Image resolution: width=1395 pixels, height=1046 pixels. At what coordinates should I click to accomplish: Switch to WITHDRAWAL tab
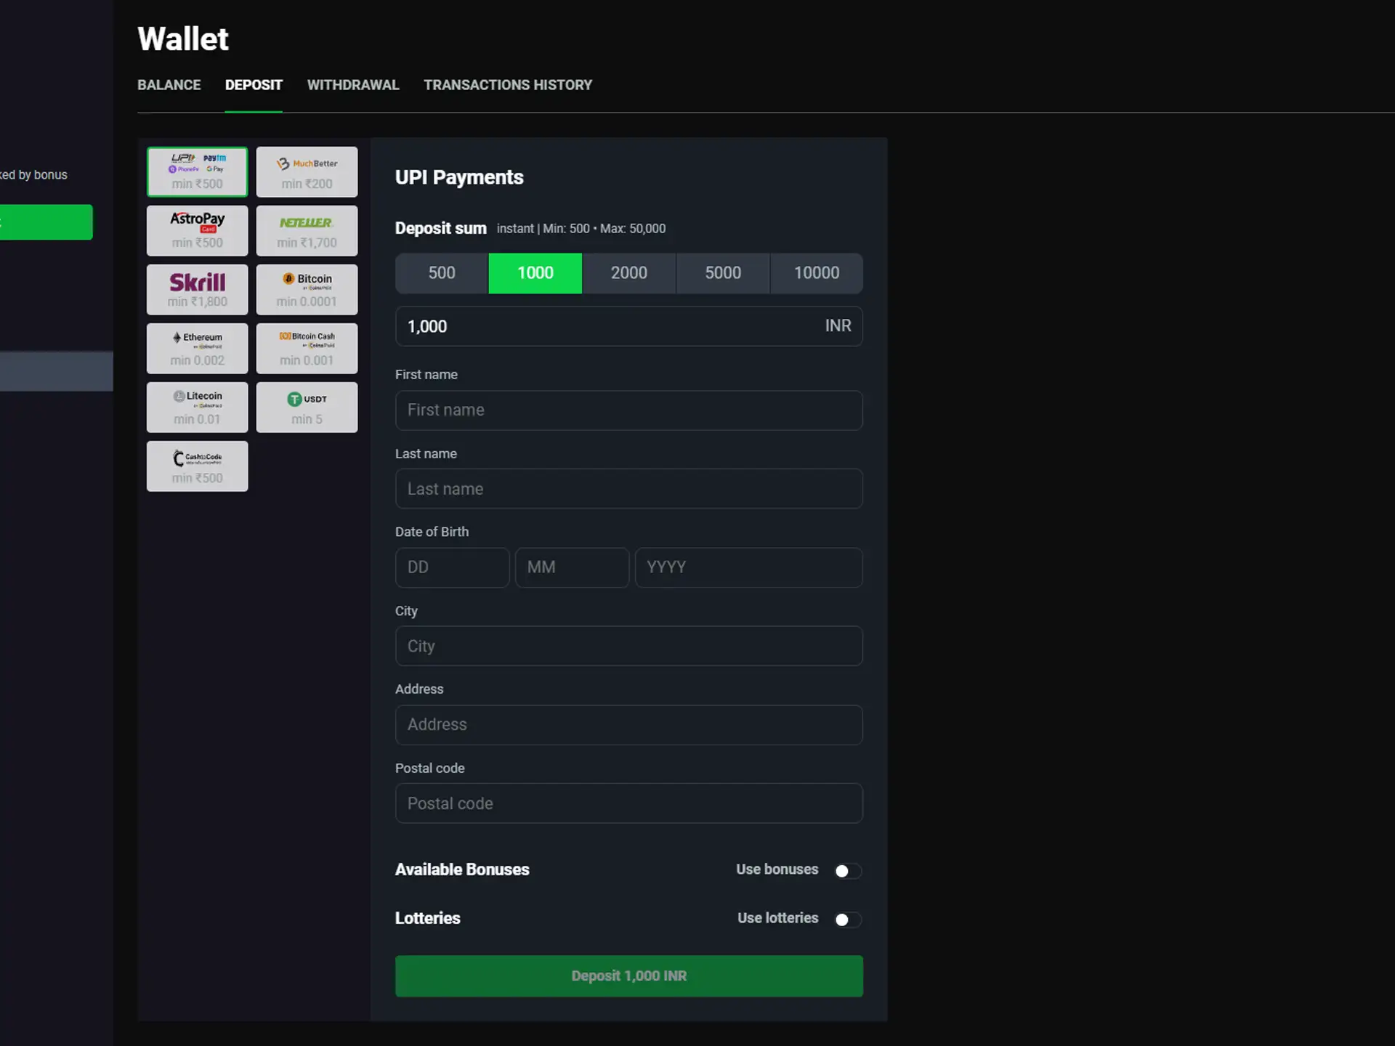(352, 84)
